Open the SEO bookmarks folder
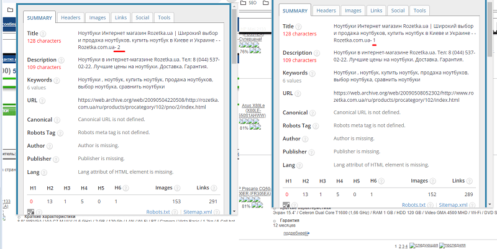 tap(248, 3)
